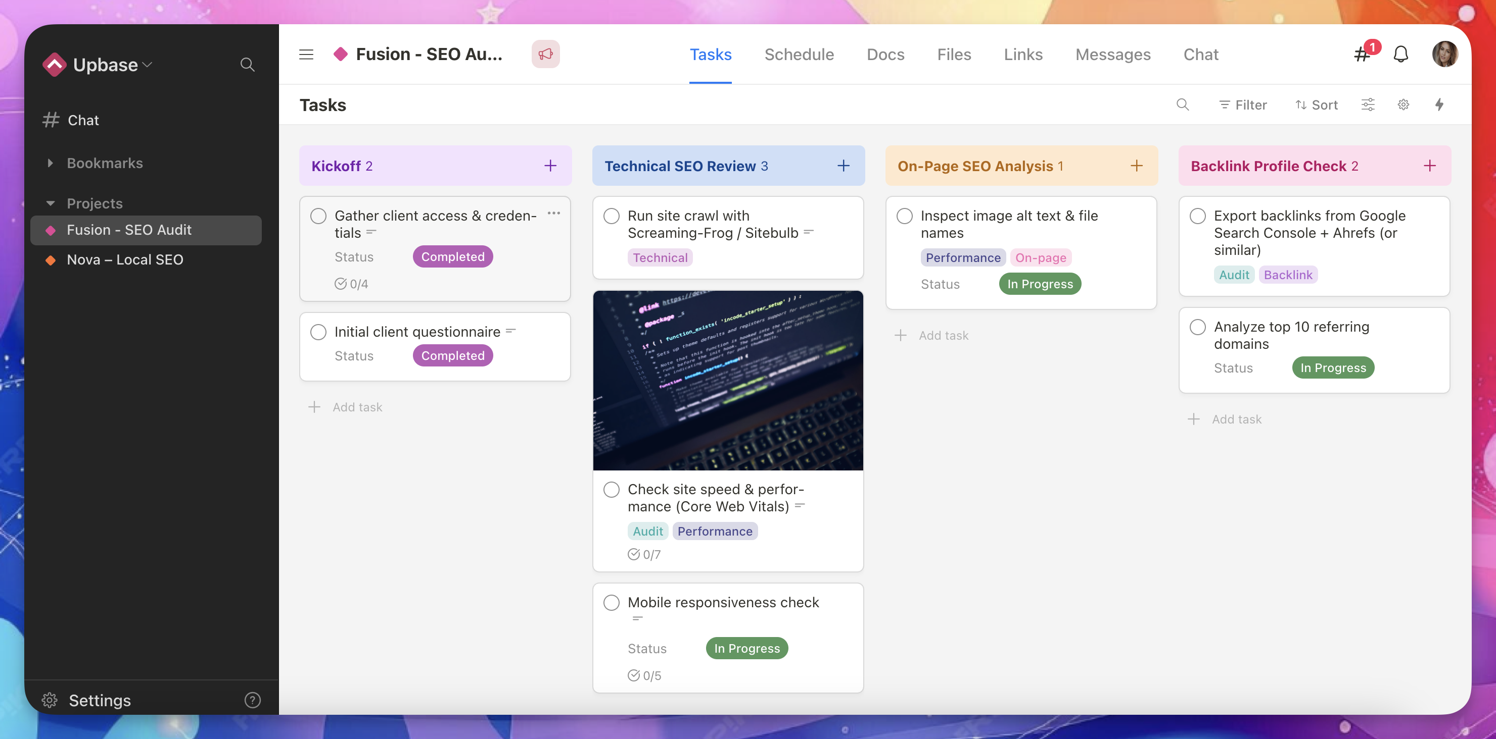Open the lightning bolt automation icon

pyautogui.click(x=1439, y=104)
